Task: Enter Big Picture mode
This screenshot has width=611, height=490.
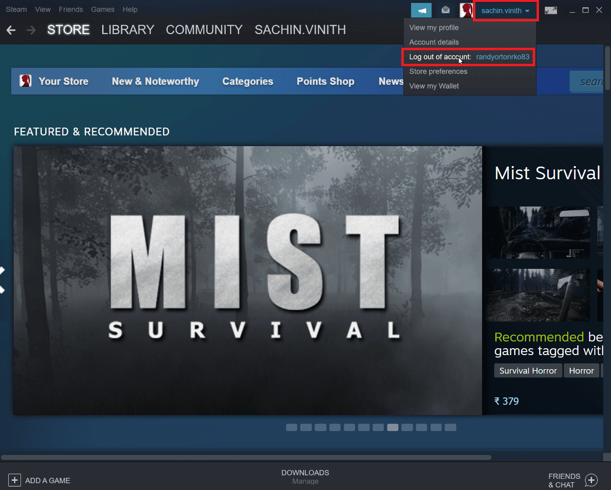Action: click(551, 9)
